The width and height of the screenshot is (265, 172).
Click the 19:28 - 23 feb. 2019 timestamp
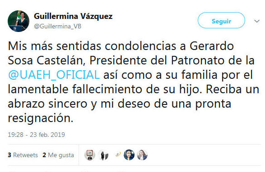coord(36,135)
